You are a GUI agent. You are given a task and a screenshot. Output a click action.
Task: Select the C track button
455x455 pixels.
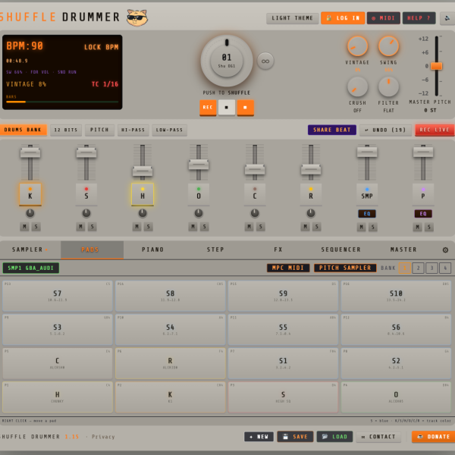coord(255,194)
